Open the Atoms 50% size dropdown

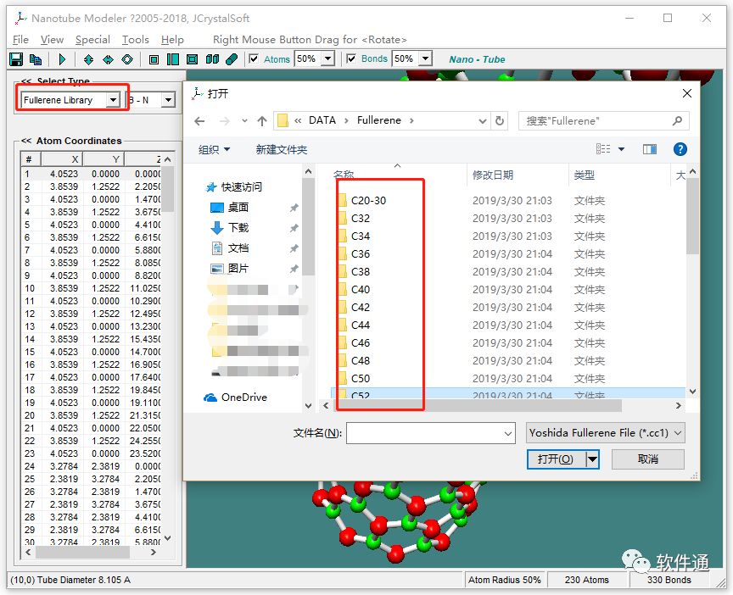[328, 59]
